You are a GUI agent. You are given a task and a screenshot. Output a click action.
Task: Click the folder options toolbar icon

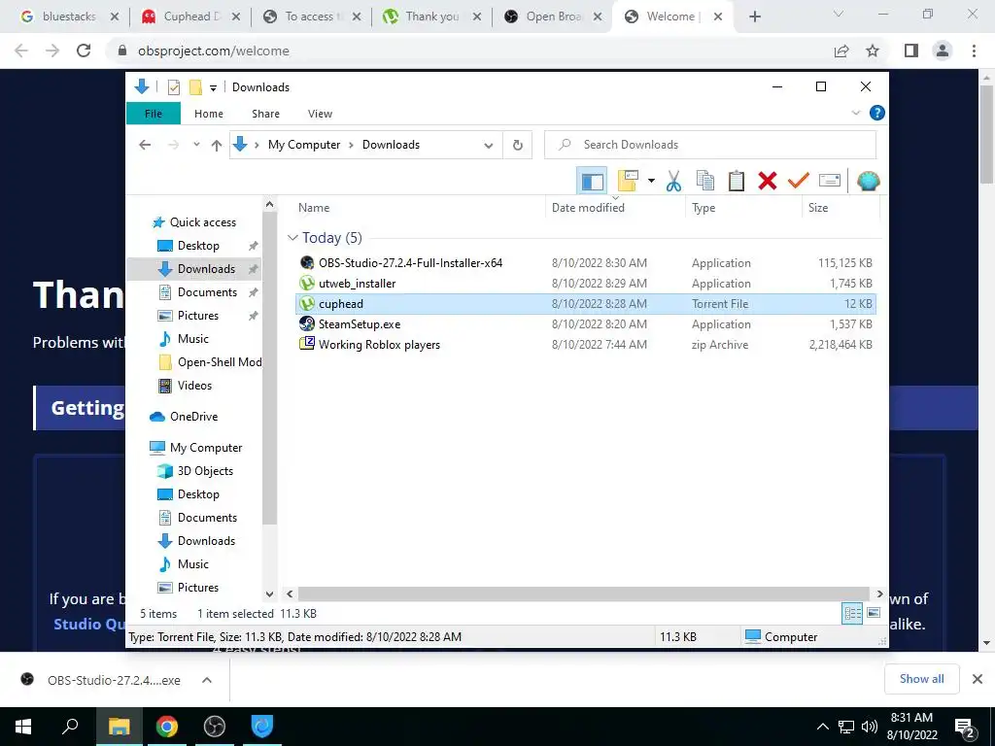[x=629, y=181]
